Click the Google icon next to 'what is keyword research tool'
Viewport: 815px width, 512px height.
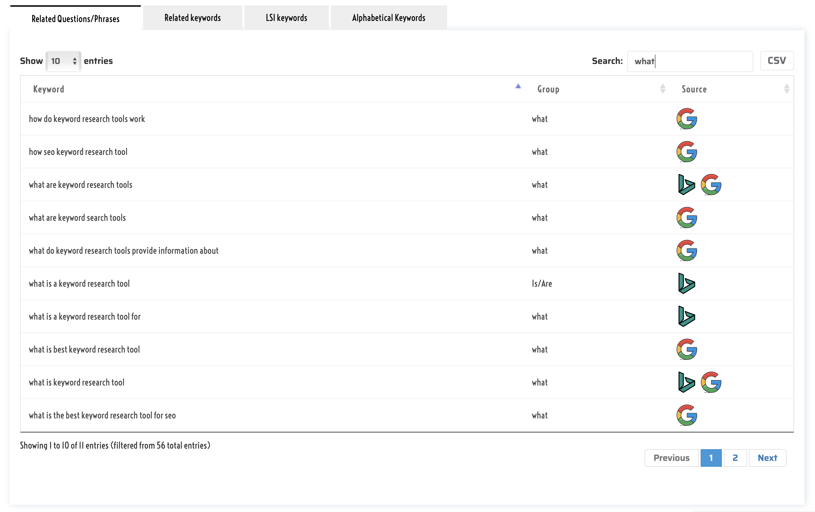[710, 382]
